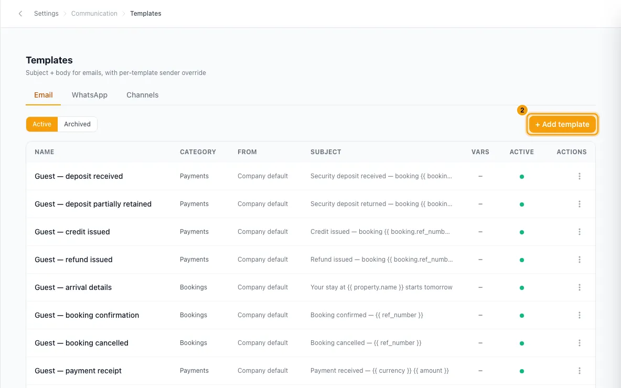Open template Guest — booking confirmation
The image size is (621, 388).
coord(87,315)
